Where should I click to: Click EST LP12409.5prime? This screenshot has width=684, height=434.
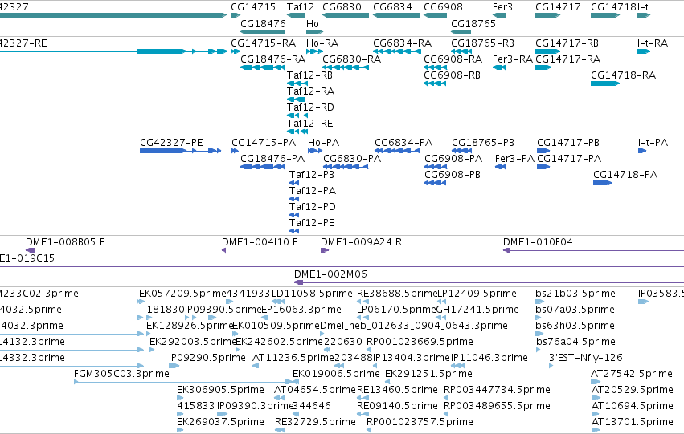[x=477, y=294]
